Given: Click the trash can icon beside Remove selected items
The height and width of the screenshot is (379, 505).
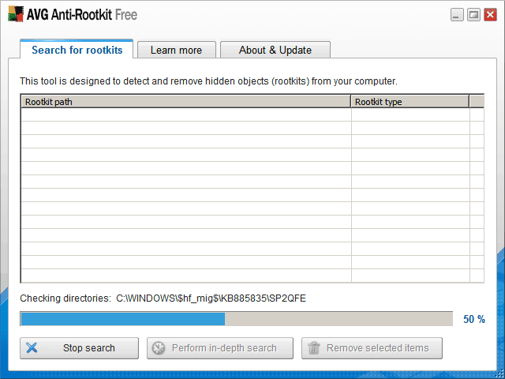Looking at the screenshot, I should tap(313, 348).
